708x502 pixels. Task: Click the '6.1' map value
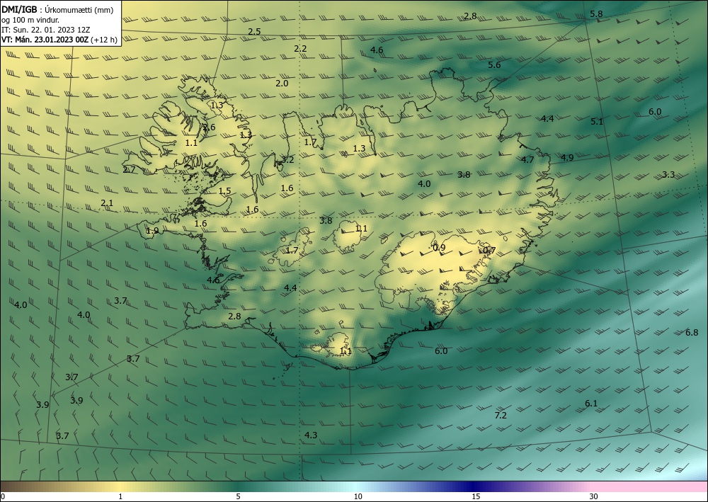click(x=591, y=404)
